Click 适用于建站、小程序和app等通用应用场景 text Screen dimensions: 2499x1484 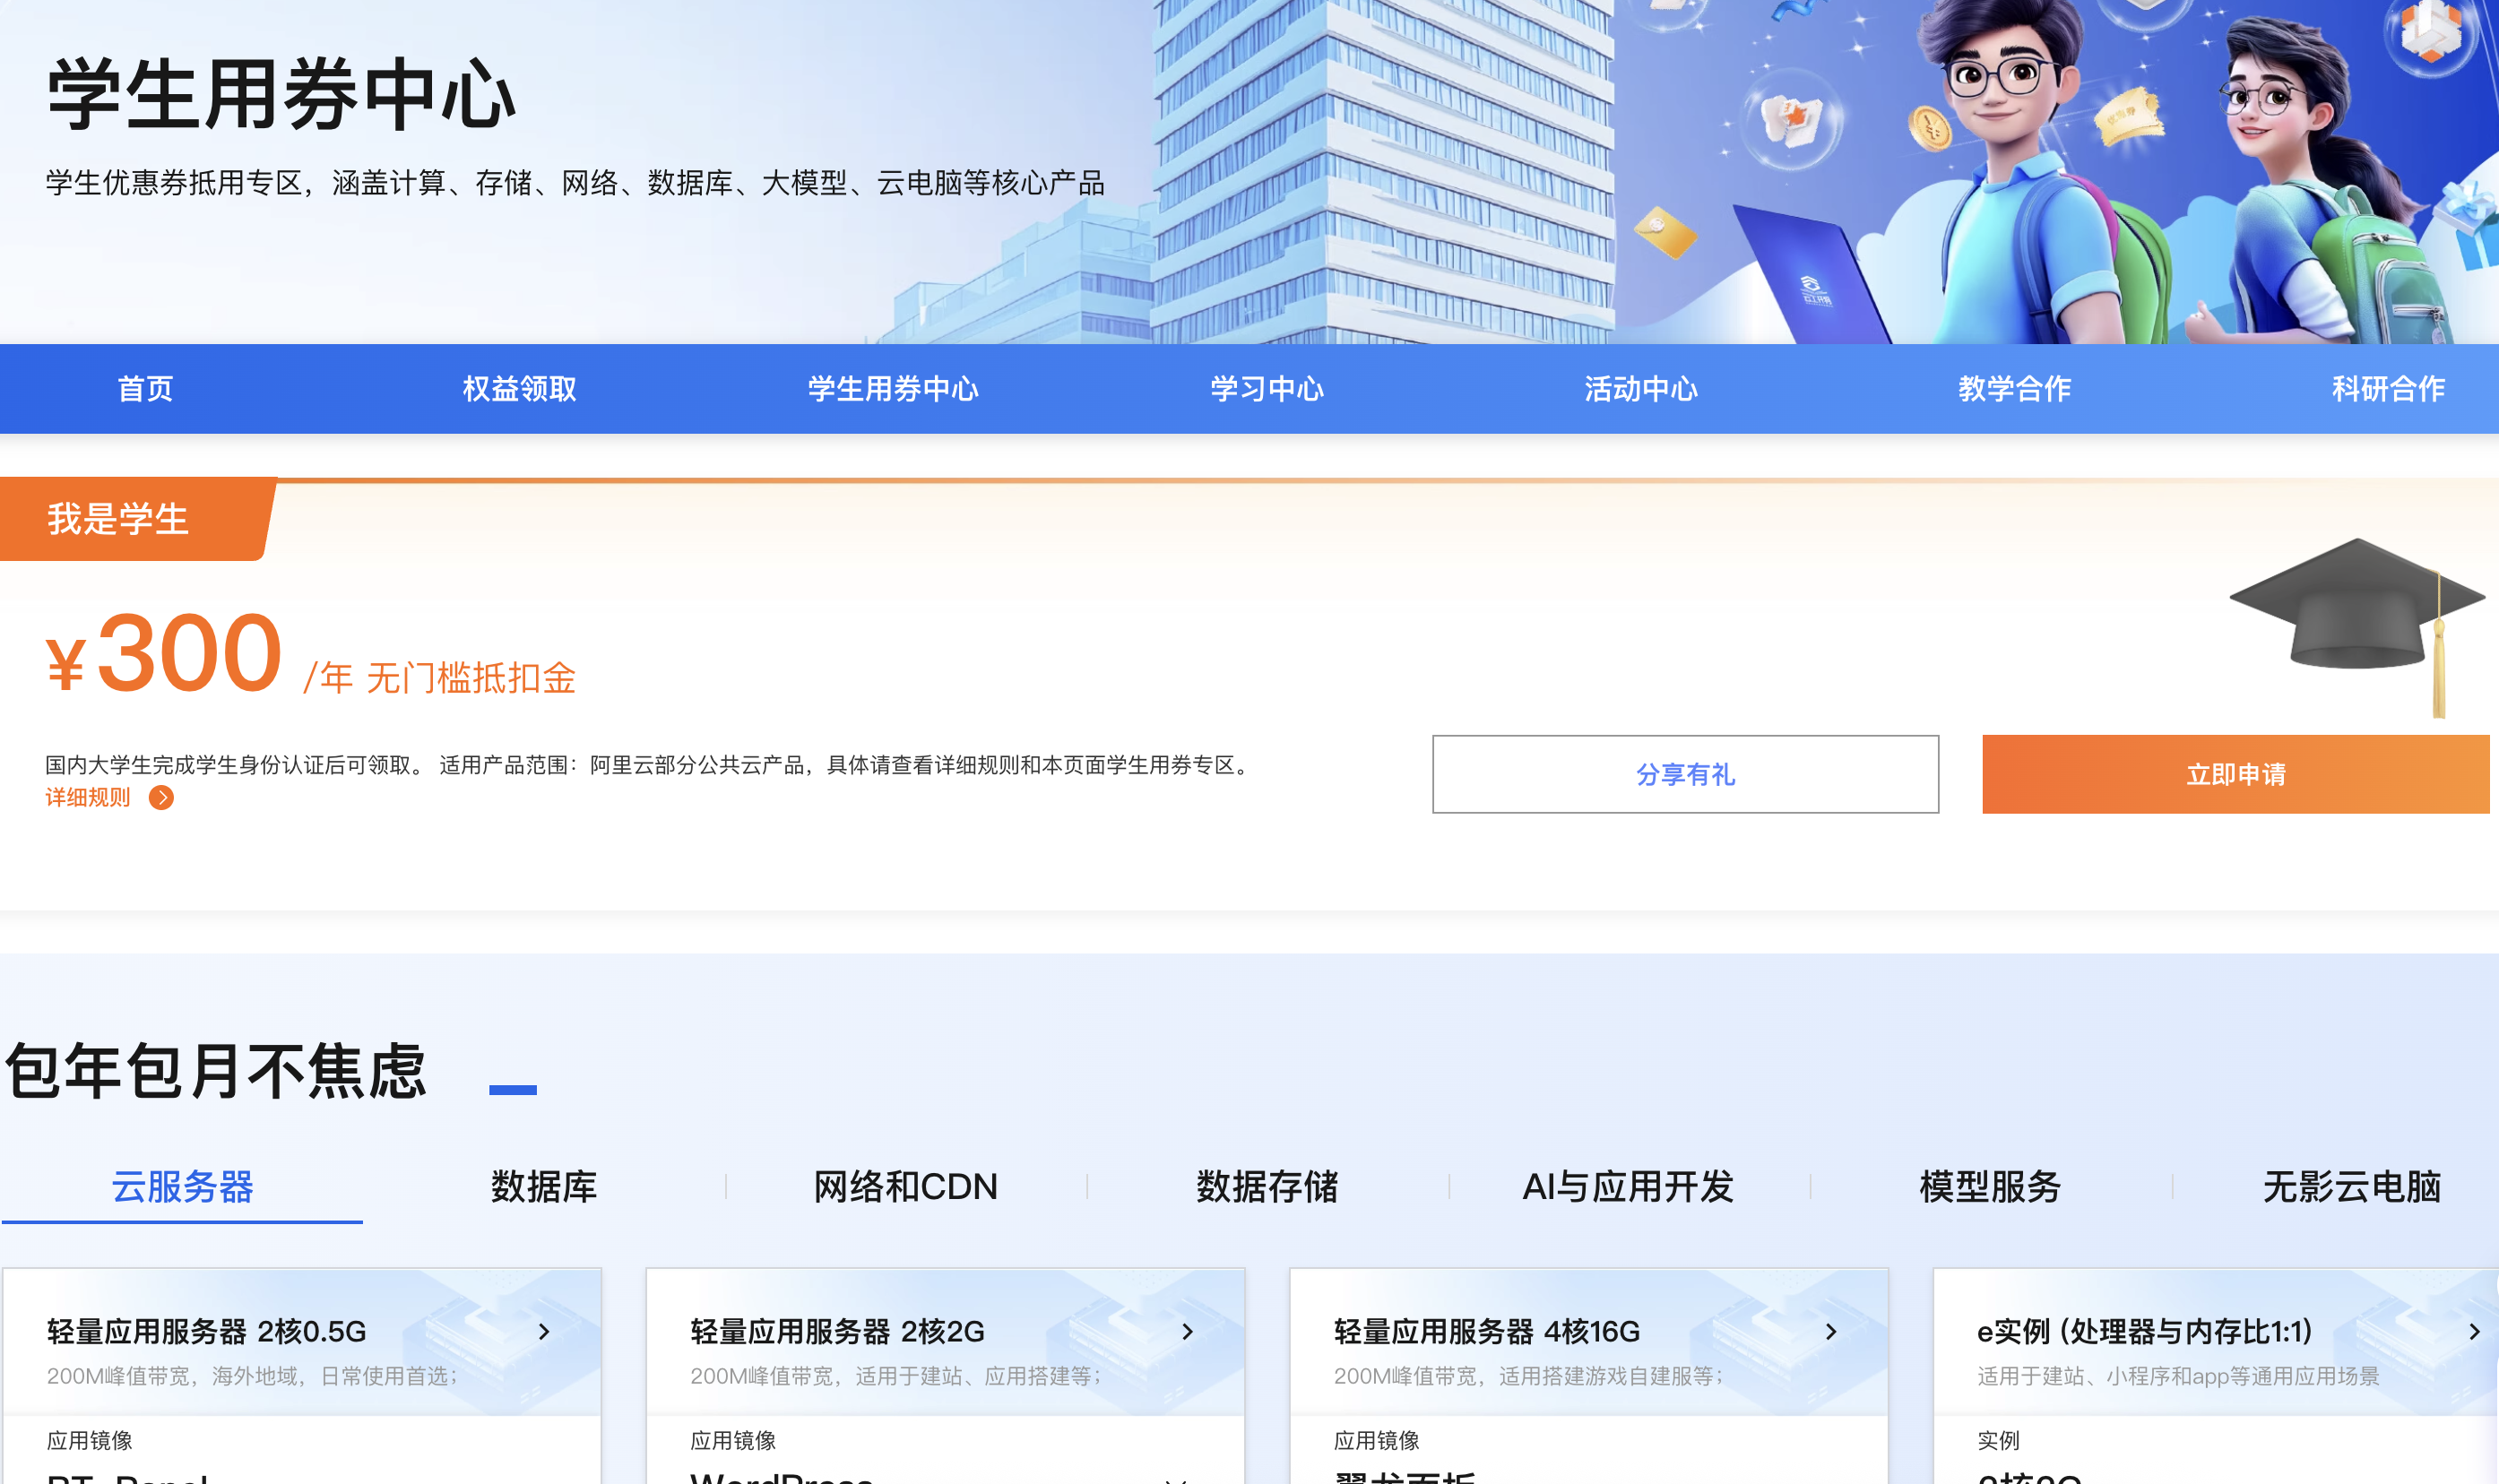2178,1376
